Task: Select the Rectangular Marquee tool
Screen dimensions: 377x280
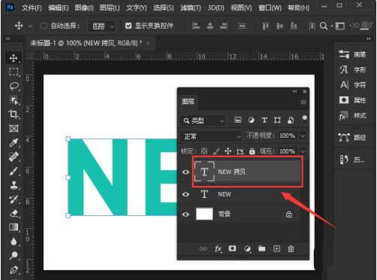Action: (x=14, y=72)
